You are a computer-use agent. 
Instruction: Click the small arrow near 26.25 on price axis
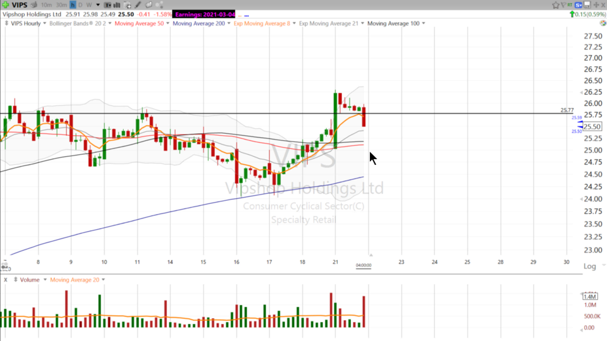(581, 92)
